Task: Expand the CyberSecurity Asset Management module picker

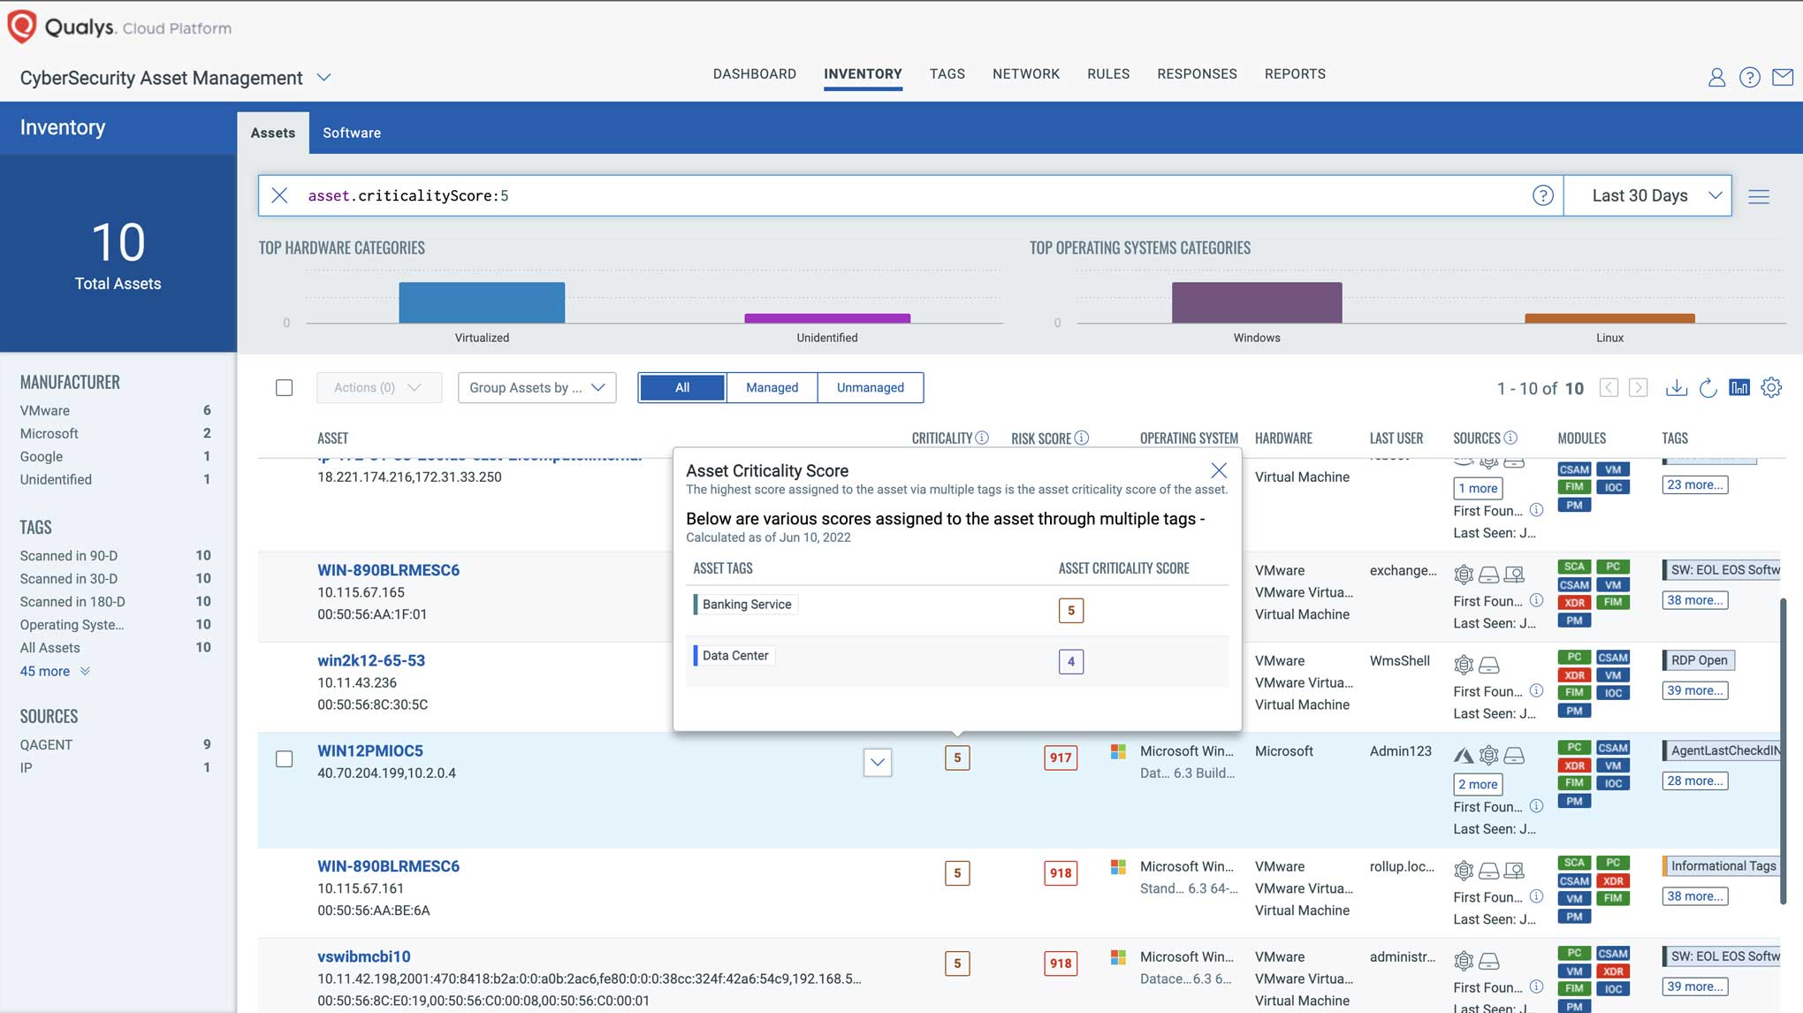Action: [x=323, y=77]
